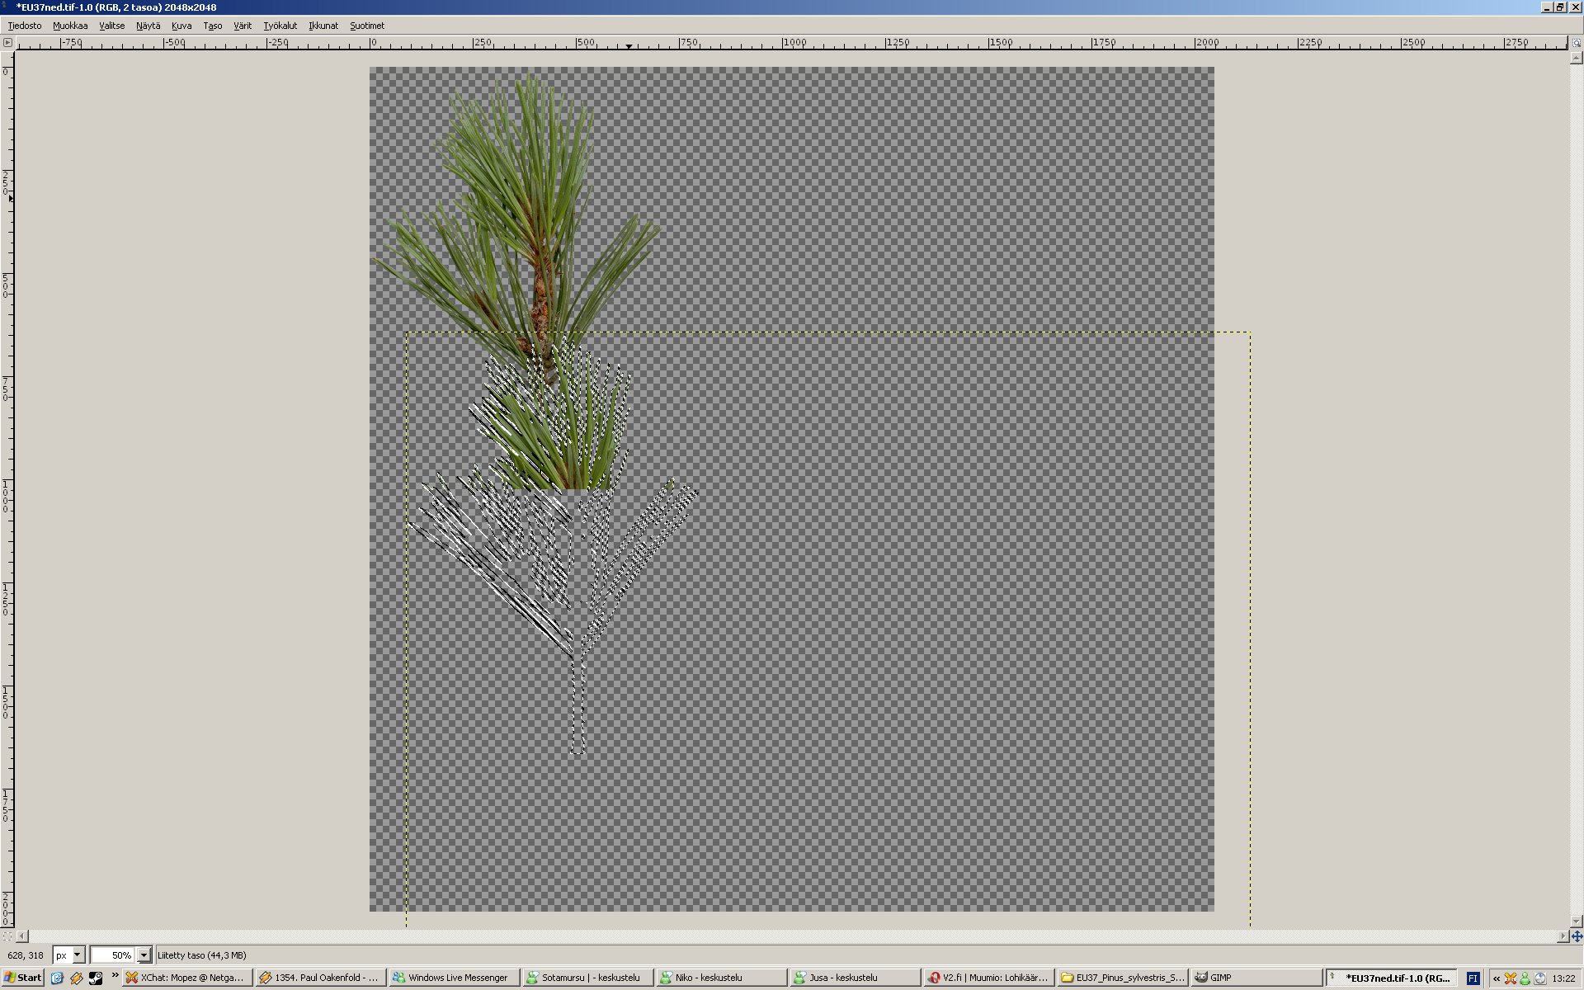The image size is (1584, 990).
Task: Click the canvas navigation cross icon
Action: pos(1577,936)
